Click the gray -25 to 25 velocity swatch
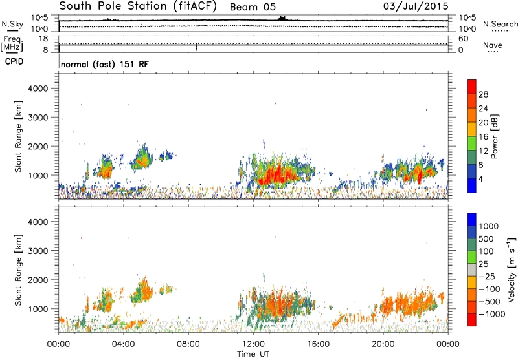Image resolution: width=518 pixels, height=358 pixels. 472,270
